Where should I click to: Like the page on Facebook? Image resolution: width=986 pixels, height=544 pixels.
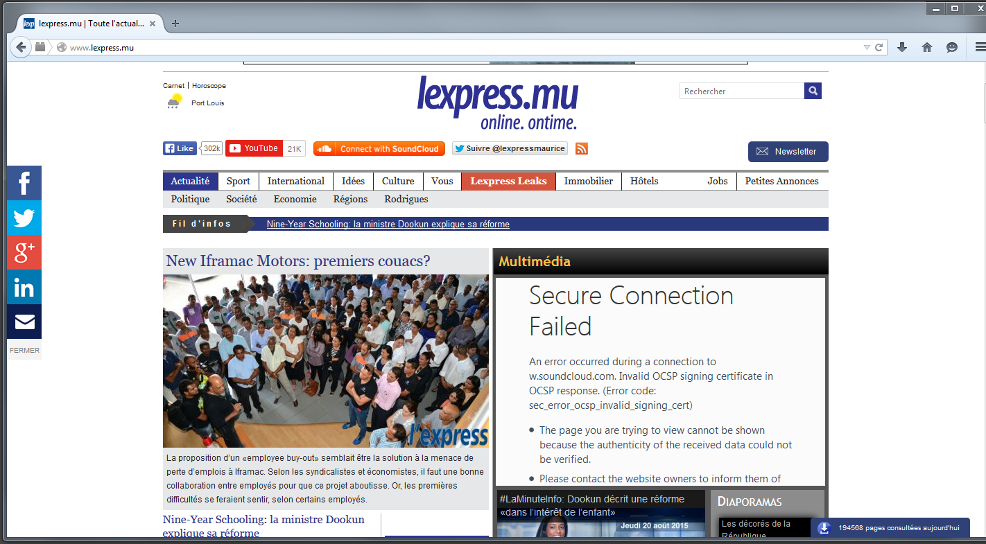tap(180, 148)
